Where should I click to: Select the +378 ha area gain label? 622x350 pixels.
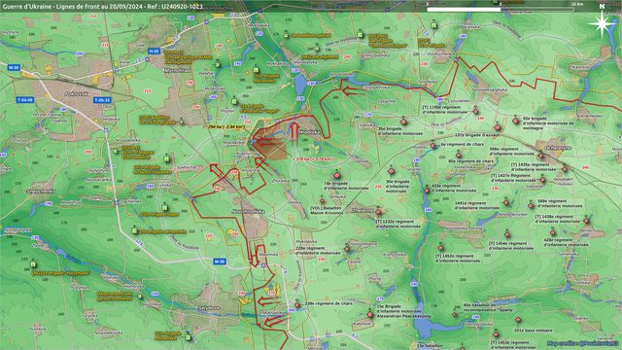coord(313,159)
